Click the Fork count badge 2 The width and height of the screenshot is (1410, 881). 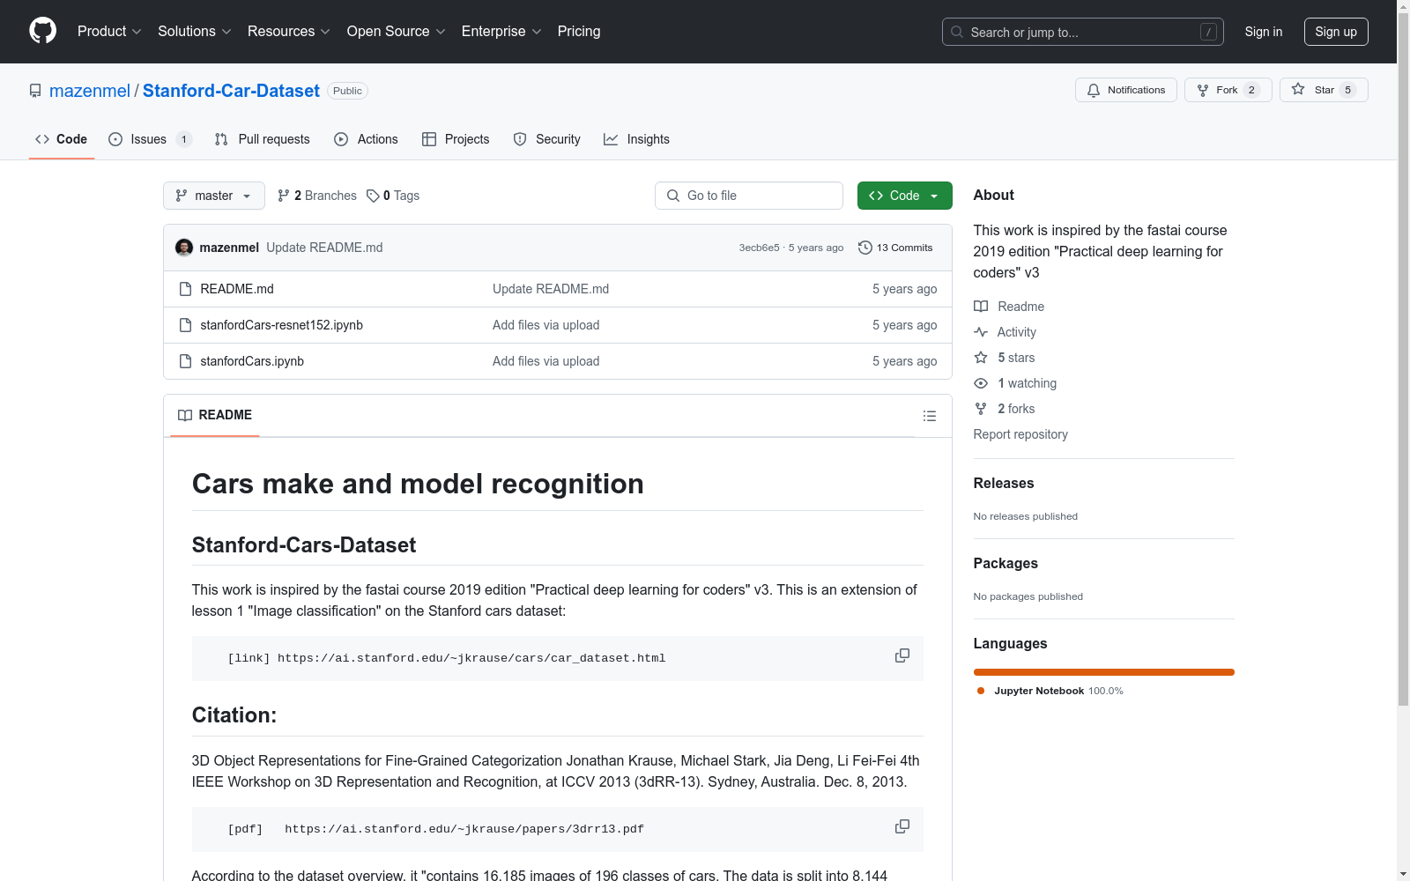1251,90
